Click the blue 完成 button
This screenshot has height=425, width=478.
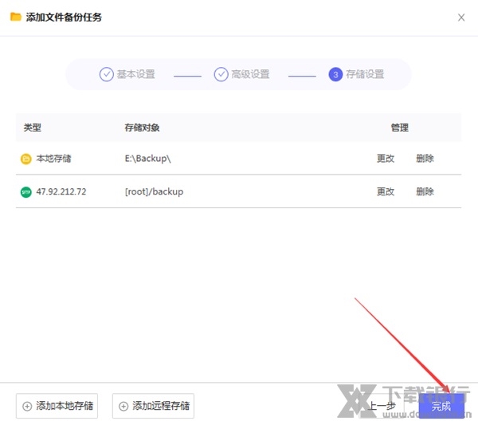click(441, 406)
